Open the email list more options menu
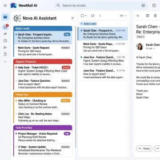This screenshot has height=160, width=160. tap(100, 16)
